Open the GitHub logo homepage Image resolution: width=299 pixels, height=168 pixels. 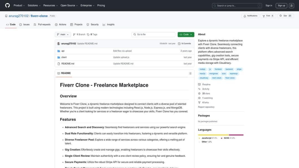coord(7,6)
